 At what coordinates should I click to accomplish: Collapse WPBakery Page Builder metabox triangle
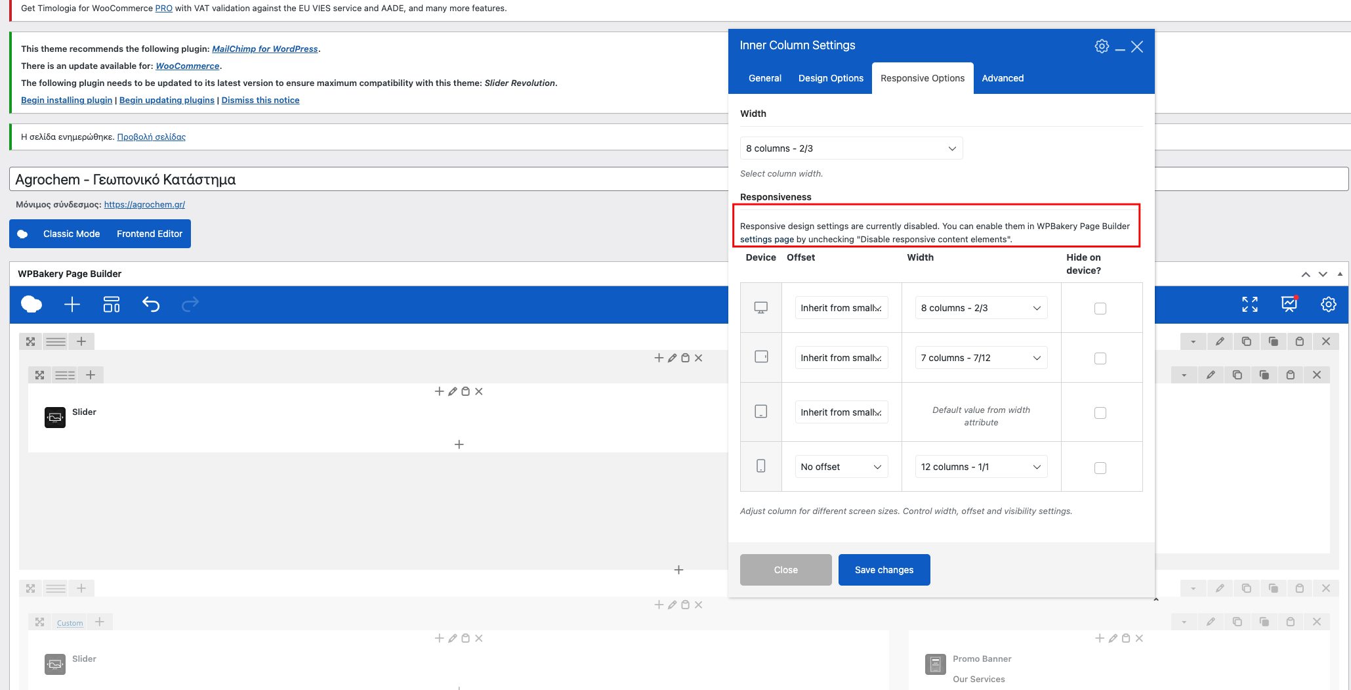(x=1340, y=274)
